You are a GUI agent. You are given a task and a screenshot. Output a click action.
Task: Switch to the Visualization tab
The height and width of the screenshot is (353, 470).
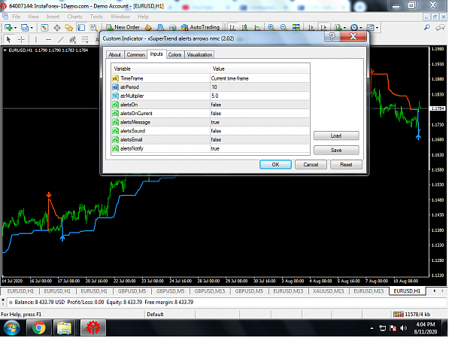199,55
